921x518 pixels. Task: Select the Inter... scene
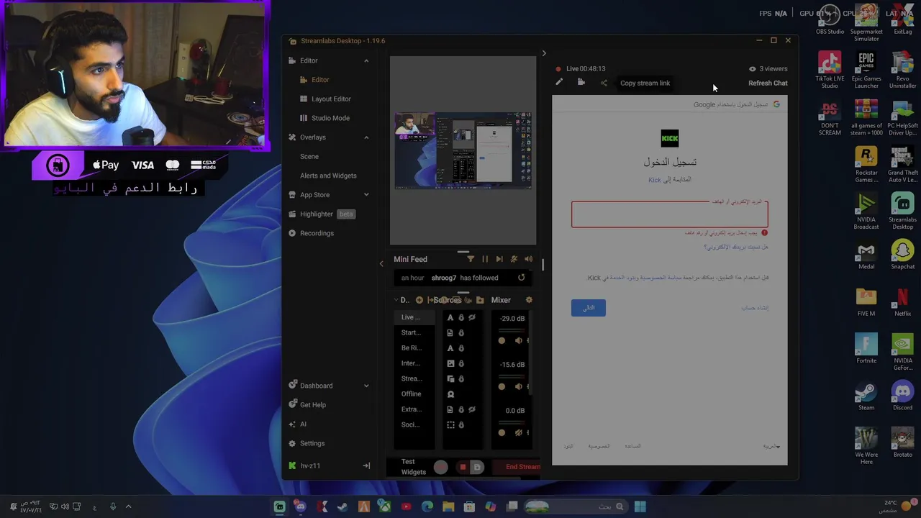[416, 363]
